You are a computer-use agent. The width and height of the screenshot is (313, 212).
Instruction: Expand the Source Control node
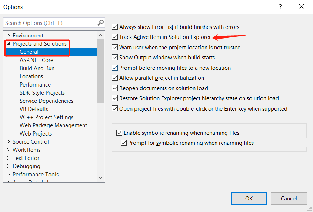click(x=8, y=142)
